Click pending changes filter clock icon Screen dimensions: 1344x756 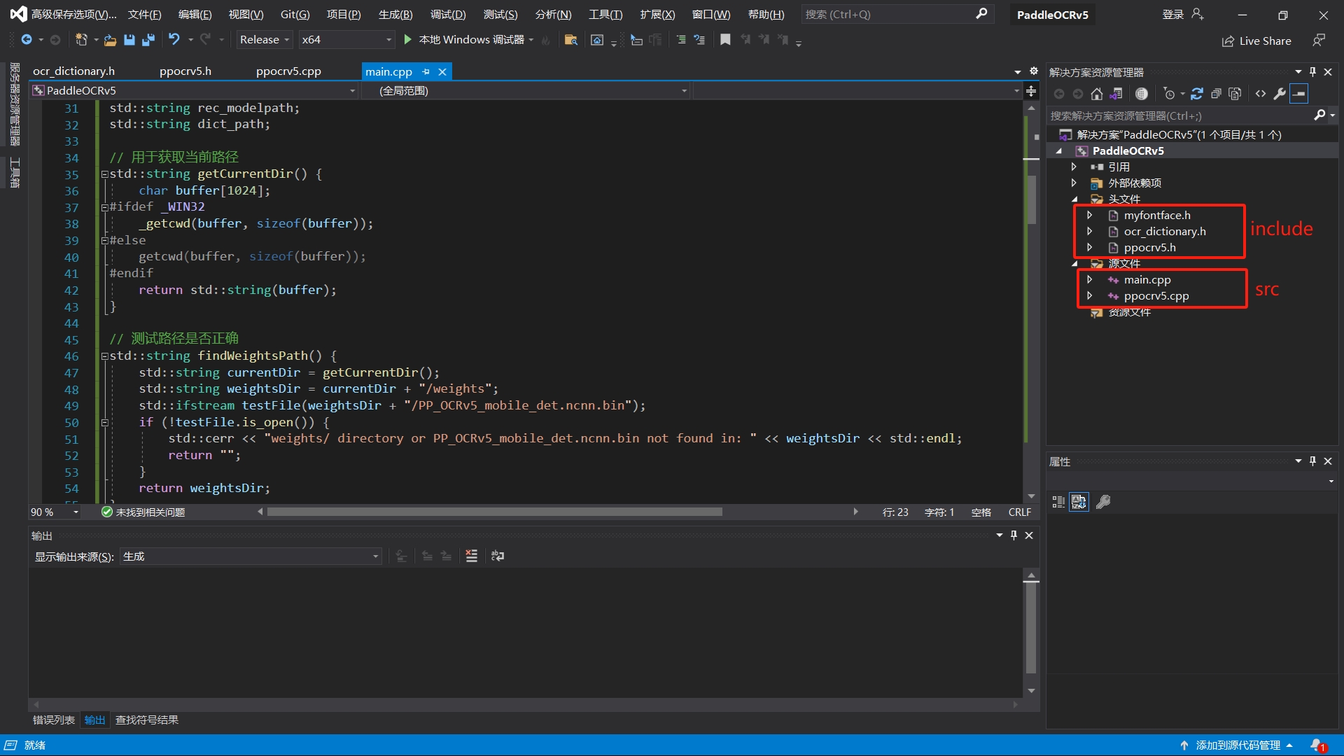coord(1169,94)
